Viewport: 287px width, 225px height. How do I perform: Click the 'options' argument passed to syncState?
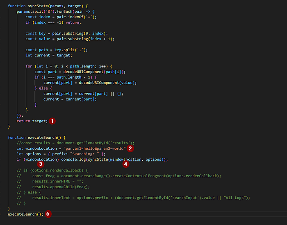(153, 160)
